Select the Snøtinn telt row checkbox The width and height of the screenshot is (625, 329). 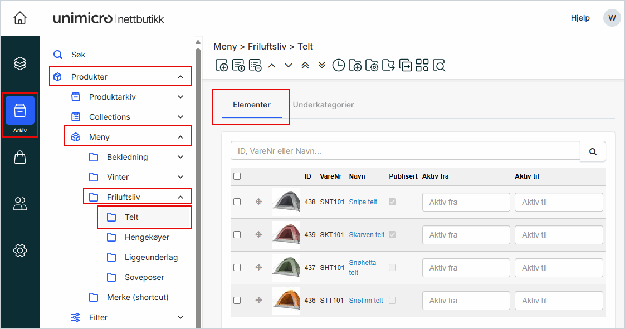point(237,301)
